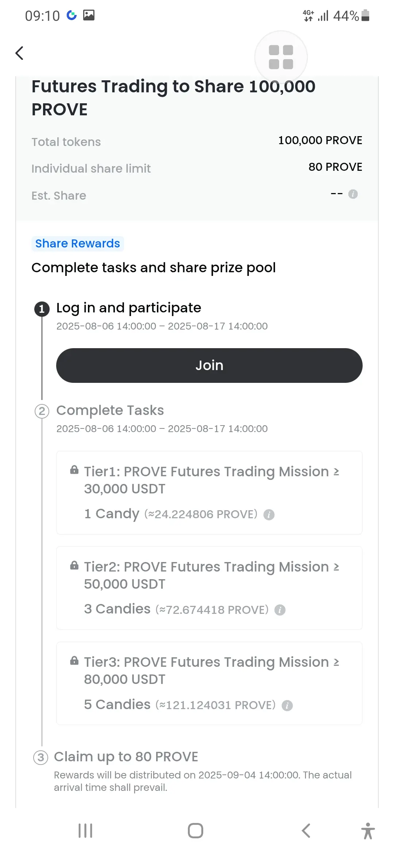Tap Android home navigation button
This screenshot has height=854, width=394.
click(x=196, y=831)
